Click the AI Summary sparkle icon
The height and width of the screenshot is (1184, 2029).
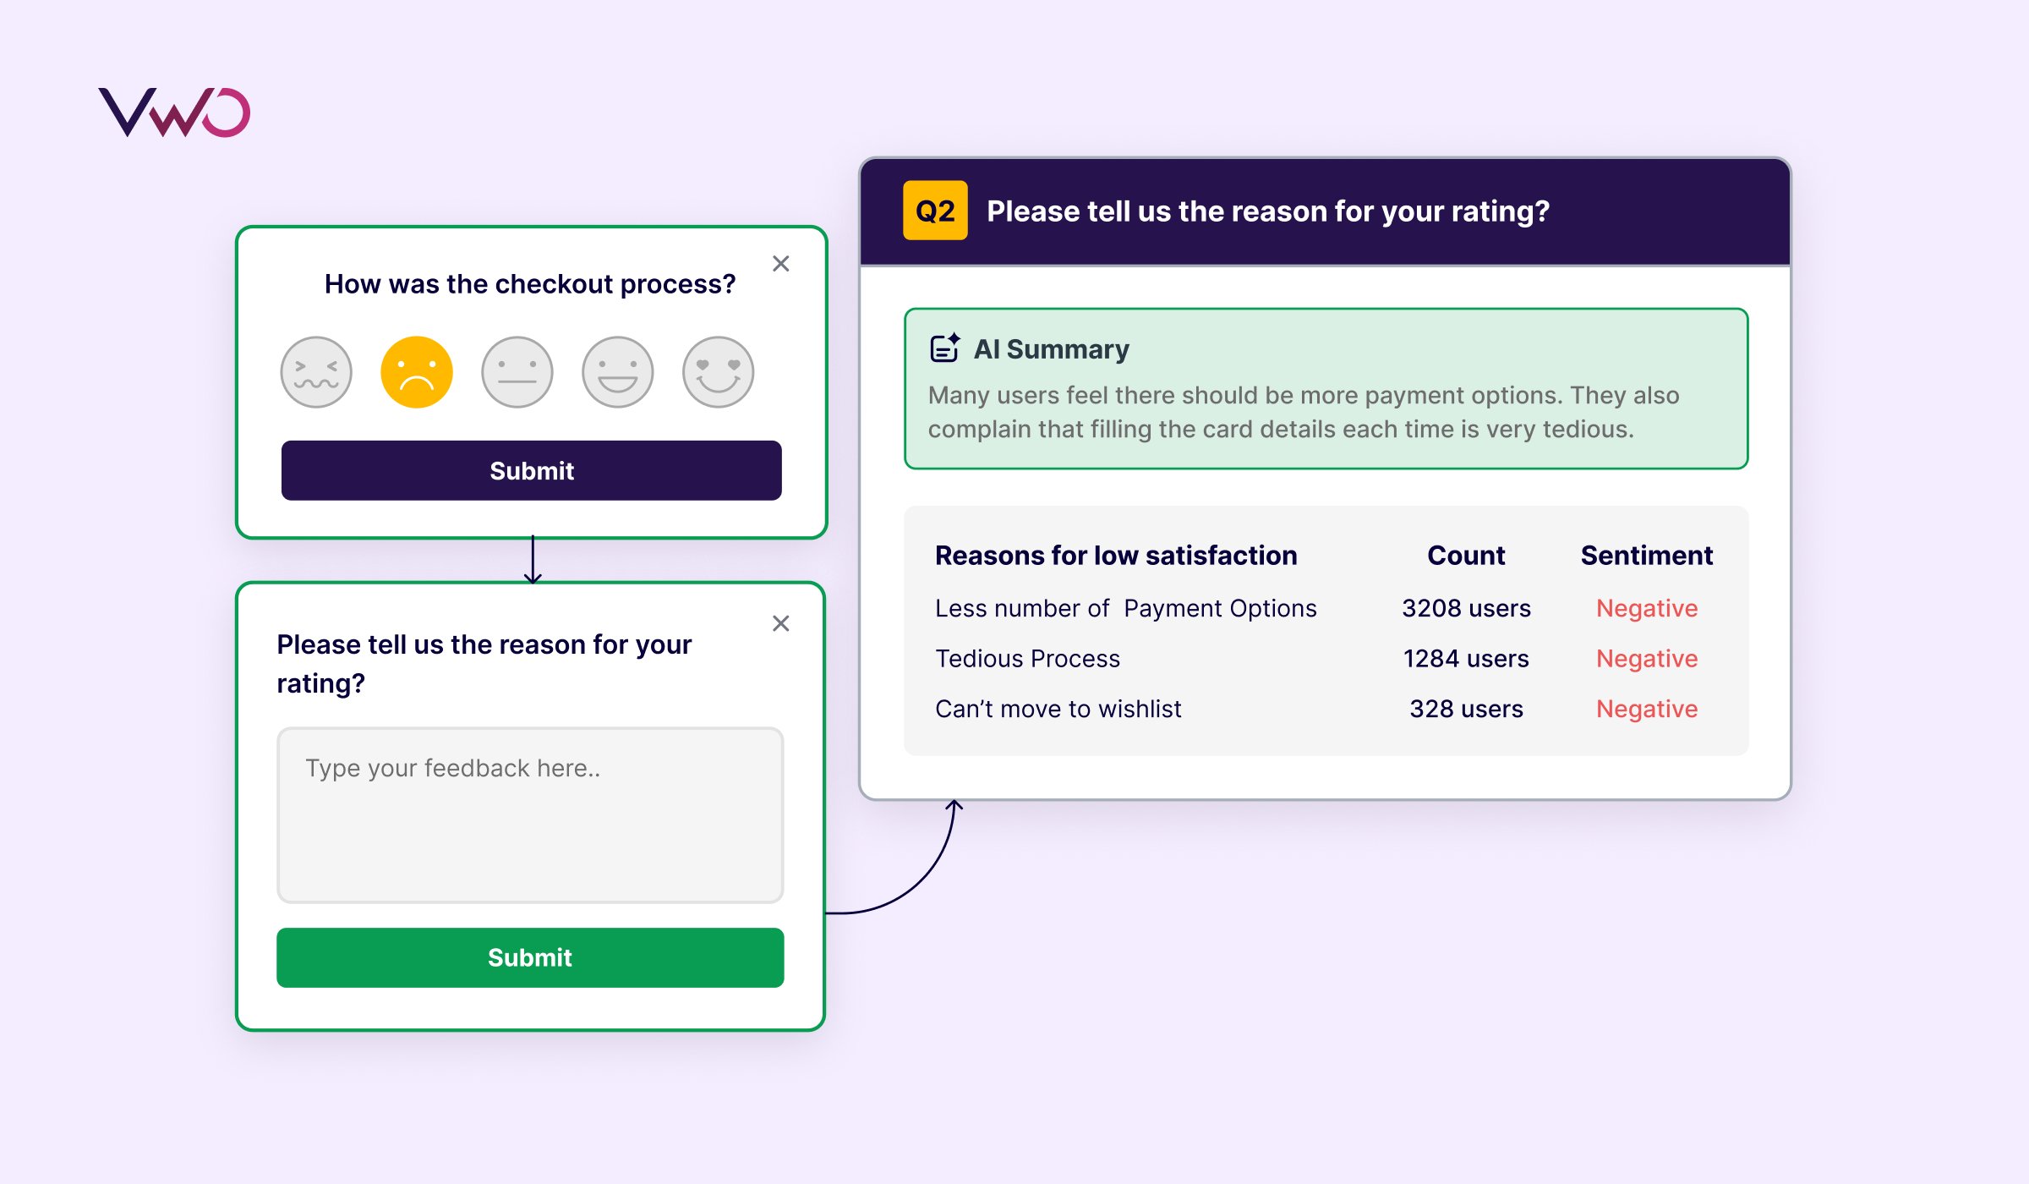pos(944,348)
